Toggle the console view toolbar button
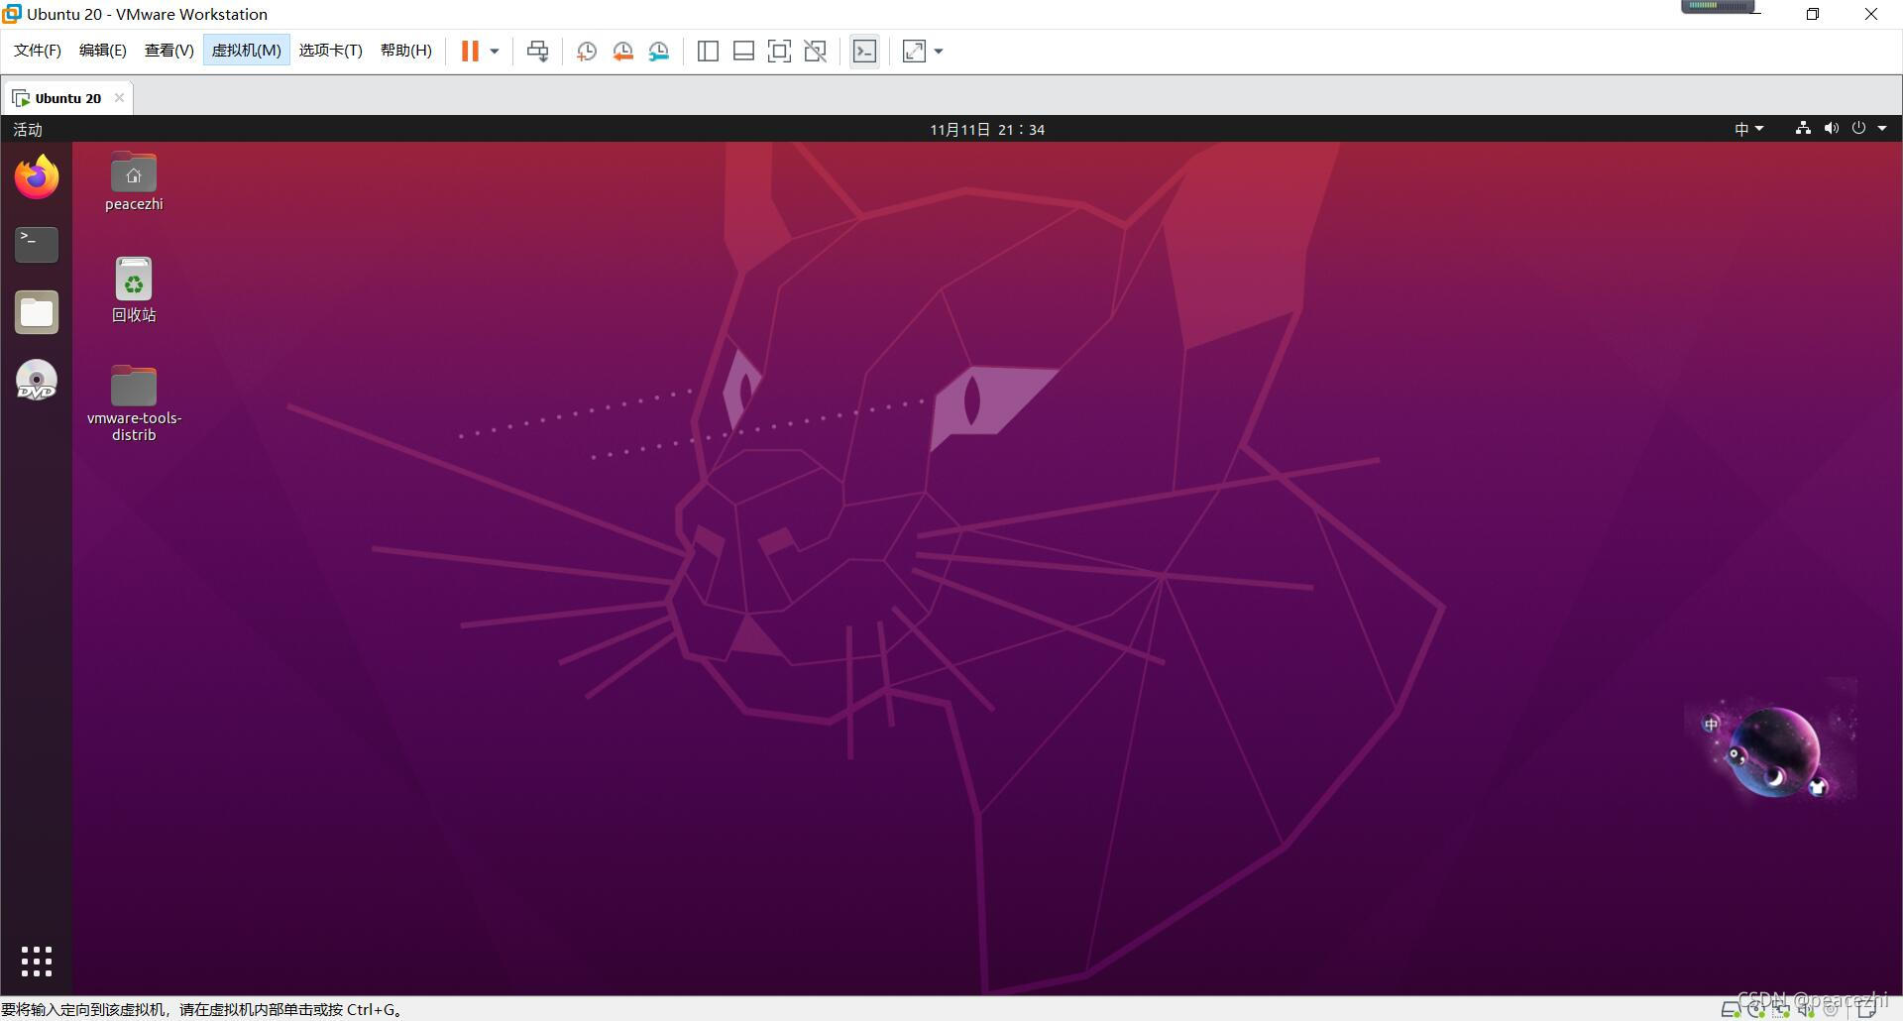The image size is (1903, 1021). 864,52
